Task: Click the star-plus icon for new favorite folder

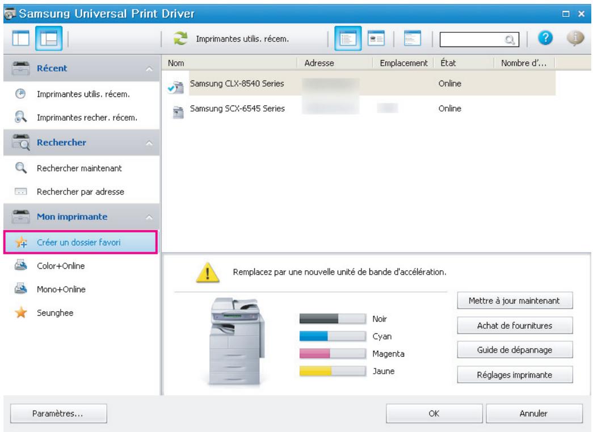Action: tap(21, 242)
